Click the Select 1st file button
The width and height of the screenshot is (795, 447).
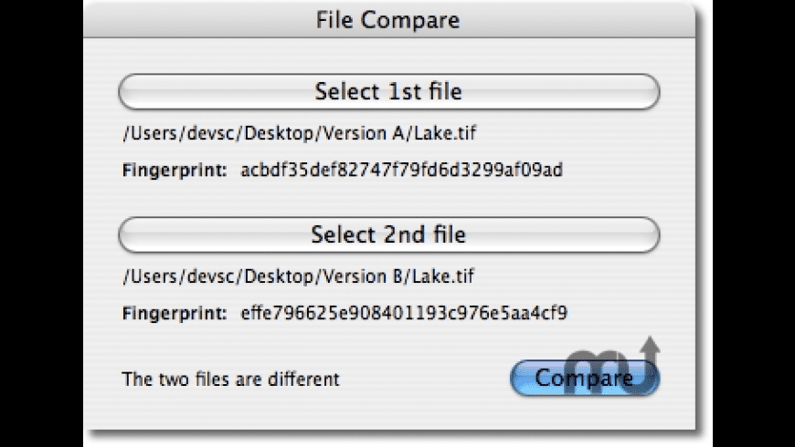[388, 92]
